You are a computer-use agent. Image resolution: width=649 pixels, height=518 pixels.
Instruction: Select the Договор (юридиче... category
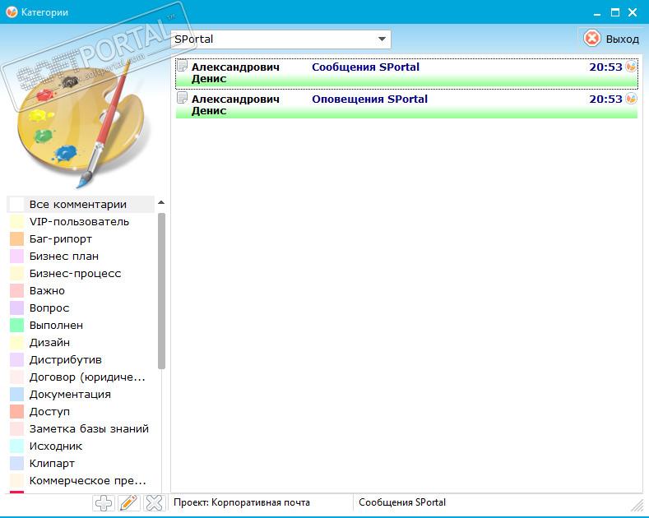tap(81, 377)
